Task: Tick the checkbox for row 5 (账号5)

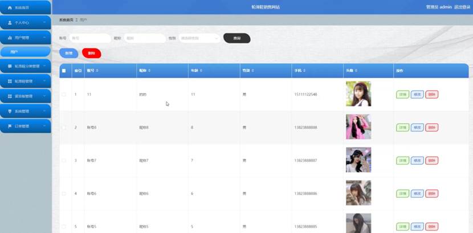Action: point(64,226)
